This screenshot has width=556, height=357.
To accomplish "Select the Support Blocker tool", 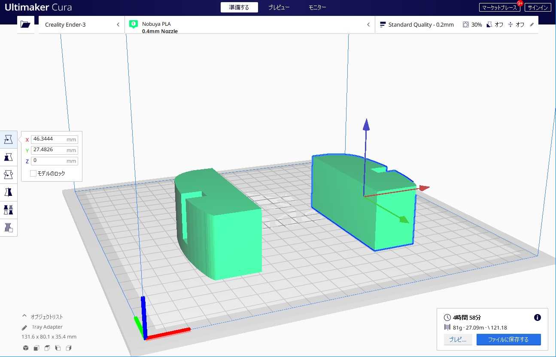I will tap(8, 227).
